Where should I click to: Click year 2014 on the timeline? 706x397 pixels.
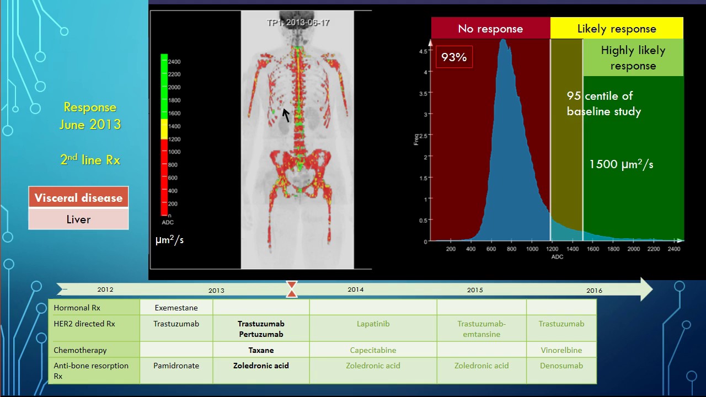(356, 289)
